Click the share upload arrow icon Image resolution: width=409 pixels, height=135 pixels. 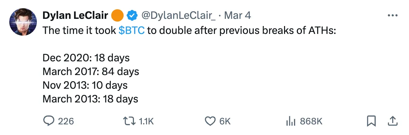(x=393, y=121)
